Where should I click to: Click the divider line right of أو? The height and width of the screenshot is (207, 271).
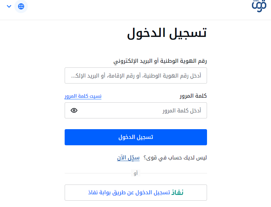pos(174,173)
